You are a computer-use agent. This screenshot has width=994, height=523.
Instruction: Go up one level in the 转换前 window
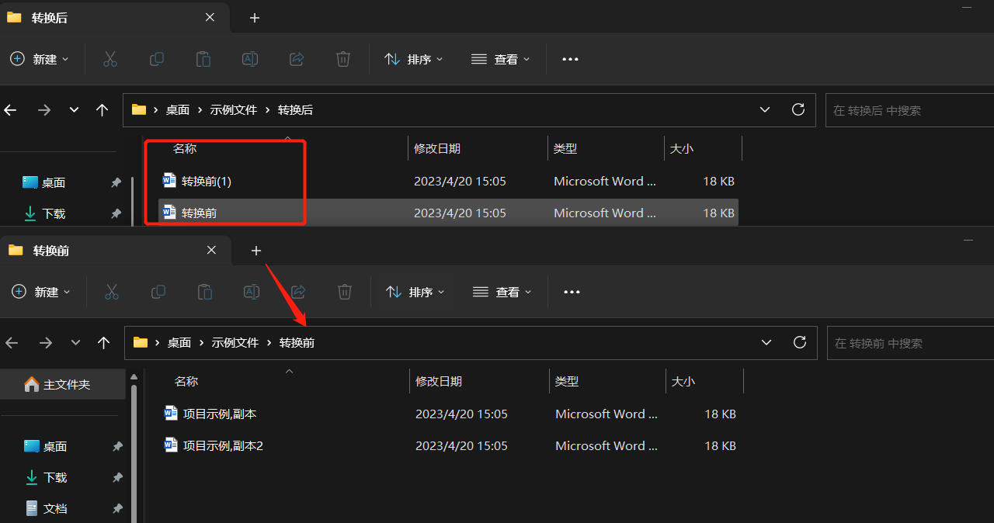(103, 342)
